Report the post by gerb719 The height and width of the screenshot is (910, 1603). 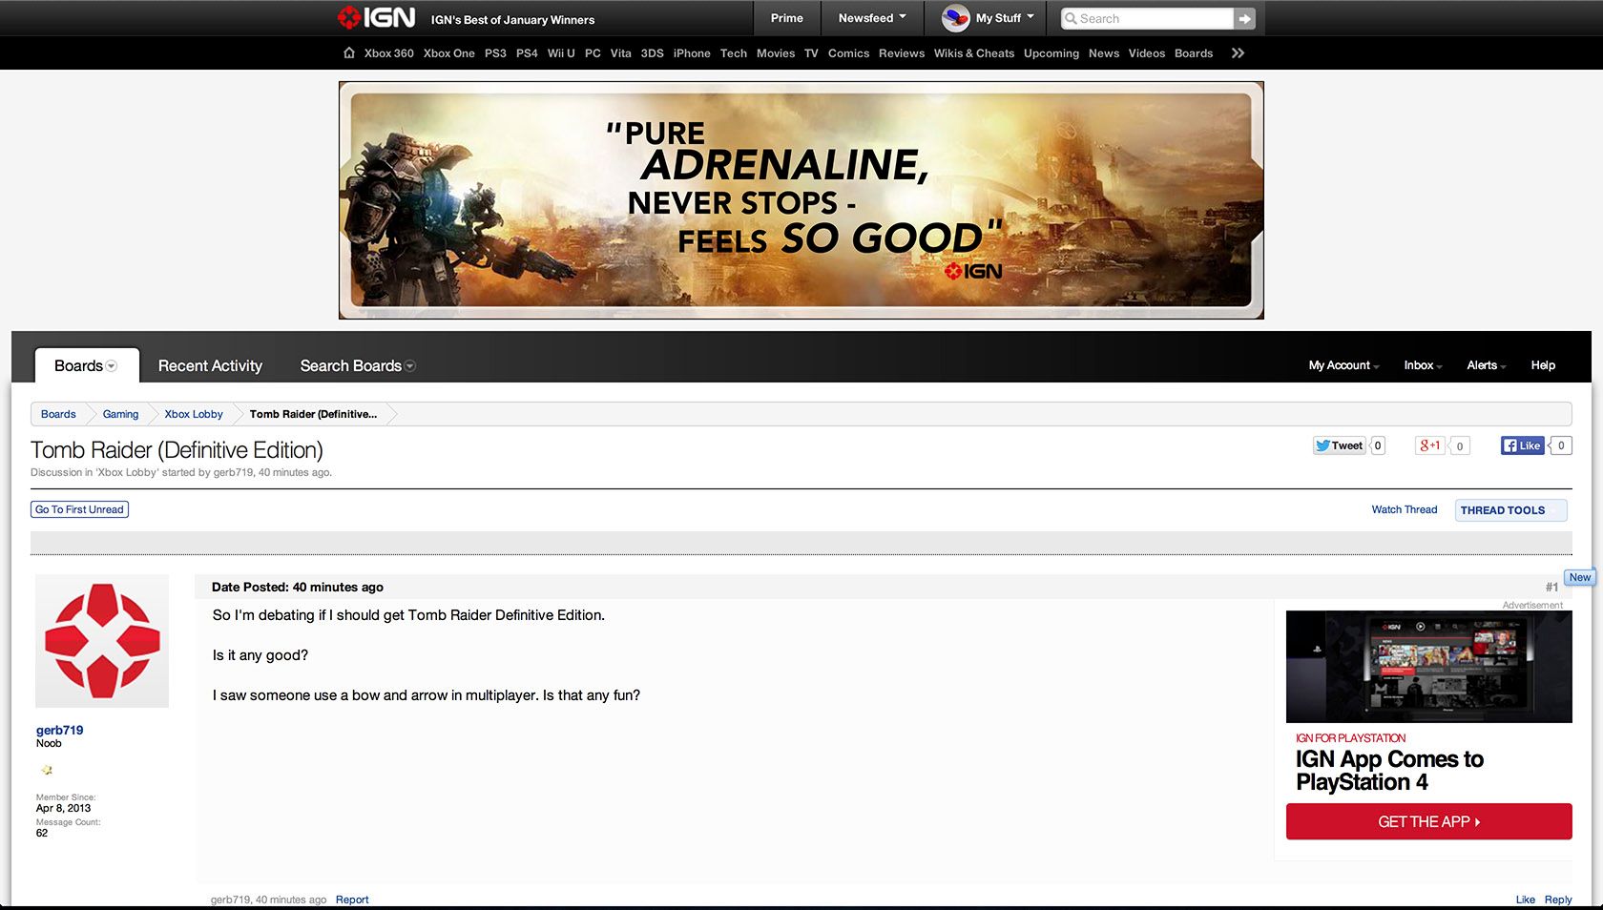click(352, 900)
